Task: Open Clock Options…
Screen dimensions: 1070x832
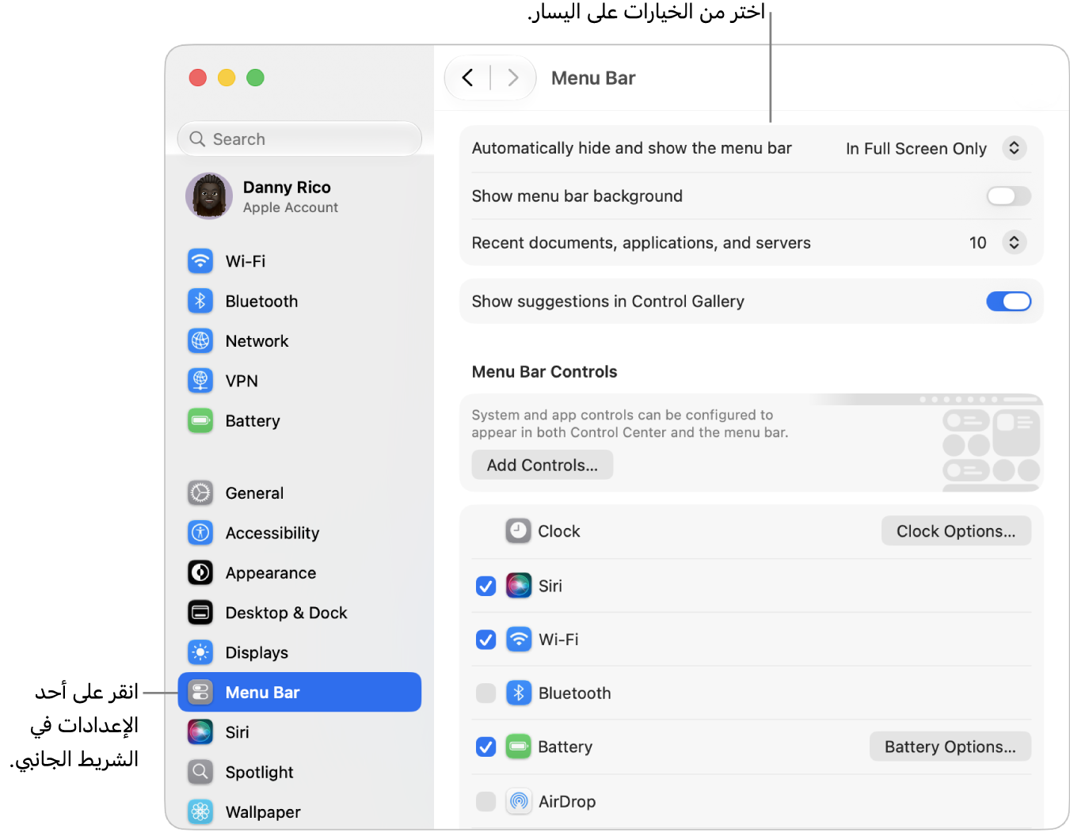Action: pyautogui.click(x=956, y=531)
